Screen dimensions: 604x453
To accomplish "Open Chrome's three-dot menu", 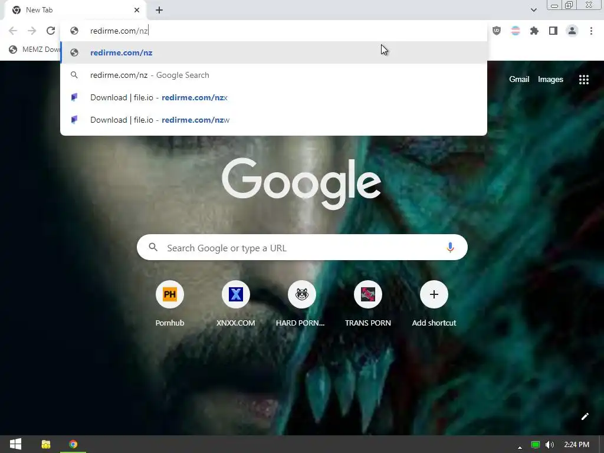I will pyautogui.click(x=591, y=31).
